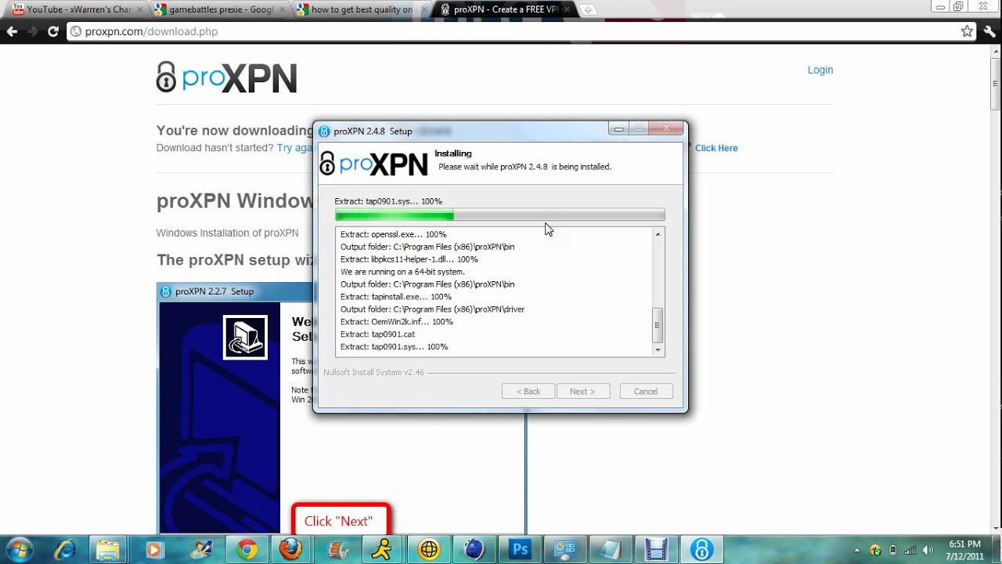1002x564 pixels.
Task: Click the browser forward arrow
Action: [32, 31]
